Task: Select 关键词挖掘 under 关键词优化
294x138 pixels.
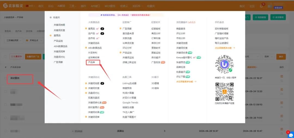Action: tap(94, 83)
